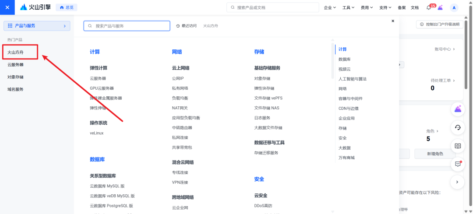473x214 pixels.
Task: Open 大数据文件存储 product
Action: pyautogui.click(x=268, y=128)
